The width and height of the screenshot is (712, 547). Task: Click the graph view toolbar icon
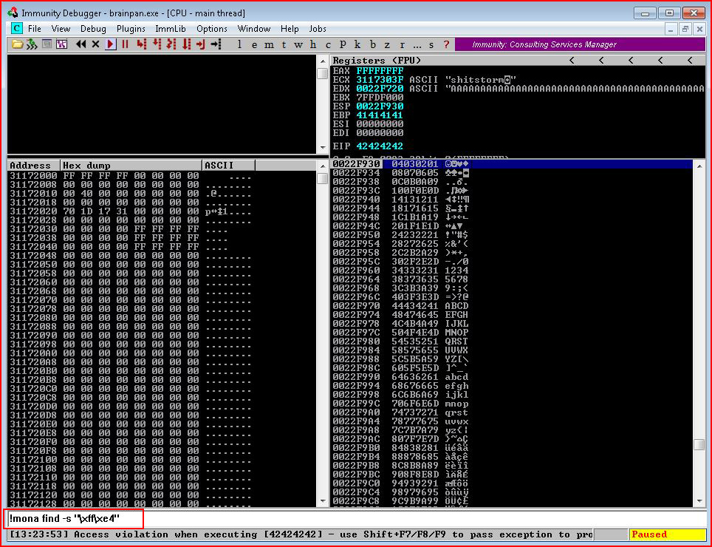(62, 44)
